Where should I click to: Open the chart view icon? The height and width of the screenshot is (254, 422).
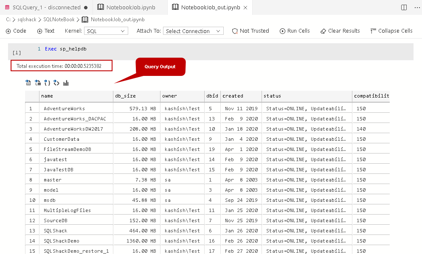(x=66, y=83)
